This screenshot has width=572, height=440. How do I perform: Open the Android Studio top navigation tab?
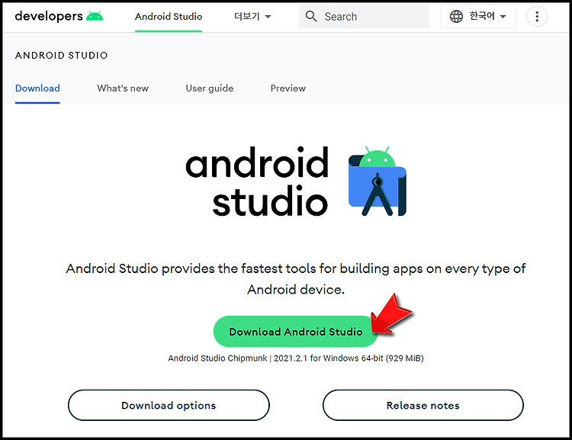(x=169, y=17)
